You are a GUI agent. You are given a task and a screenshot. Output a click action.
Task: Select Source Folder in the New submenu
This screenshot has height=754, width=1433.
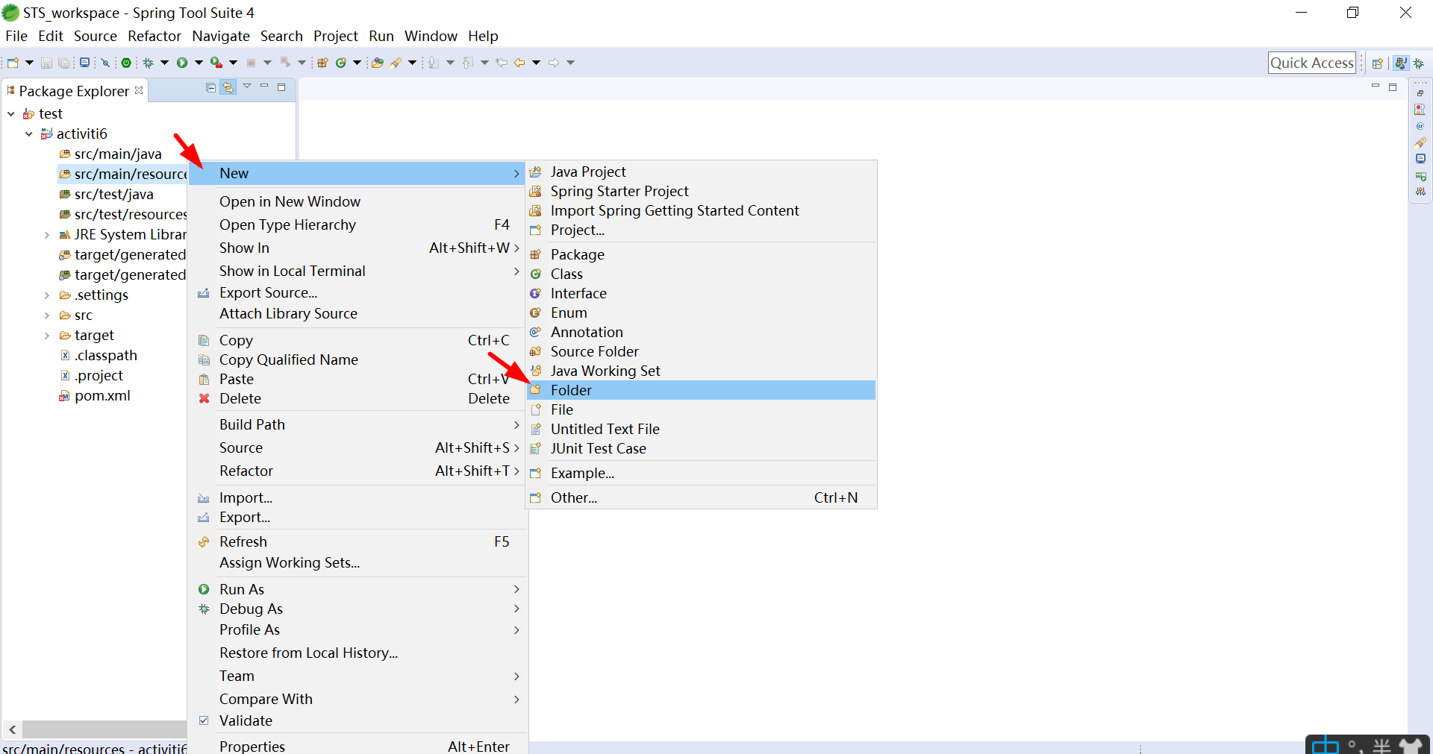pos(701,351)
